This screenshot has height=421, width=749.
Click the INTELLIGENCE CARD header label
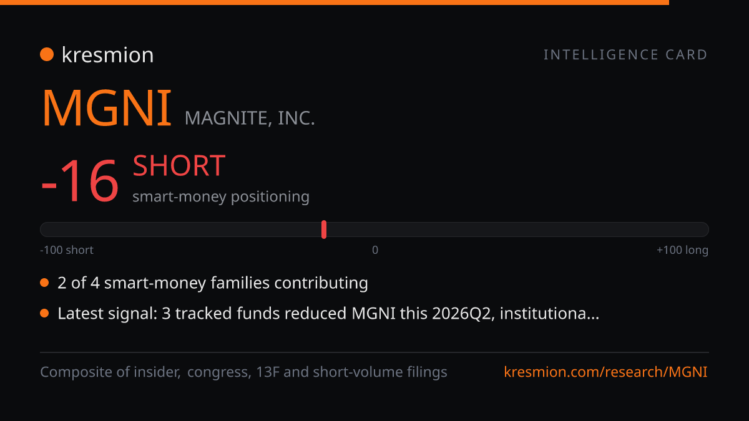coord(625,55)
